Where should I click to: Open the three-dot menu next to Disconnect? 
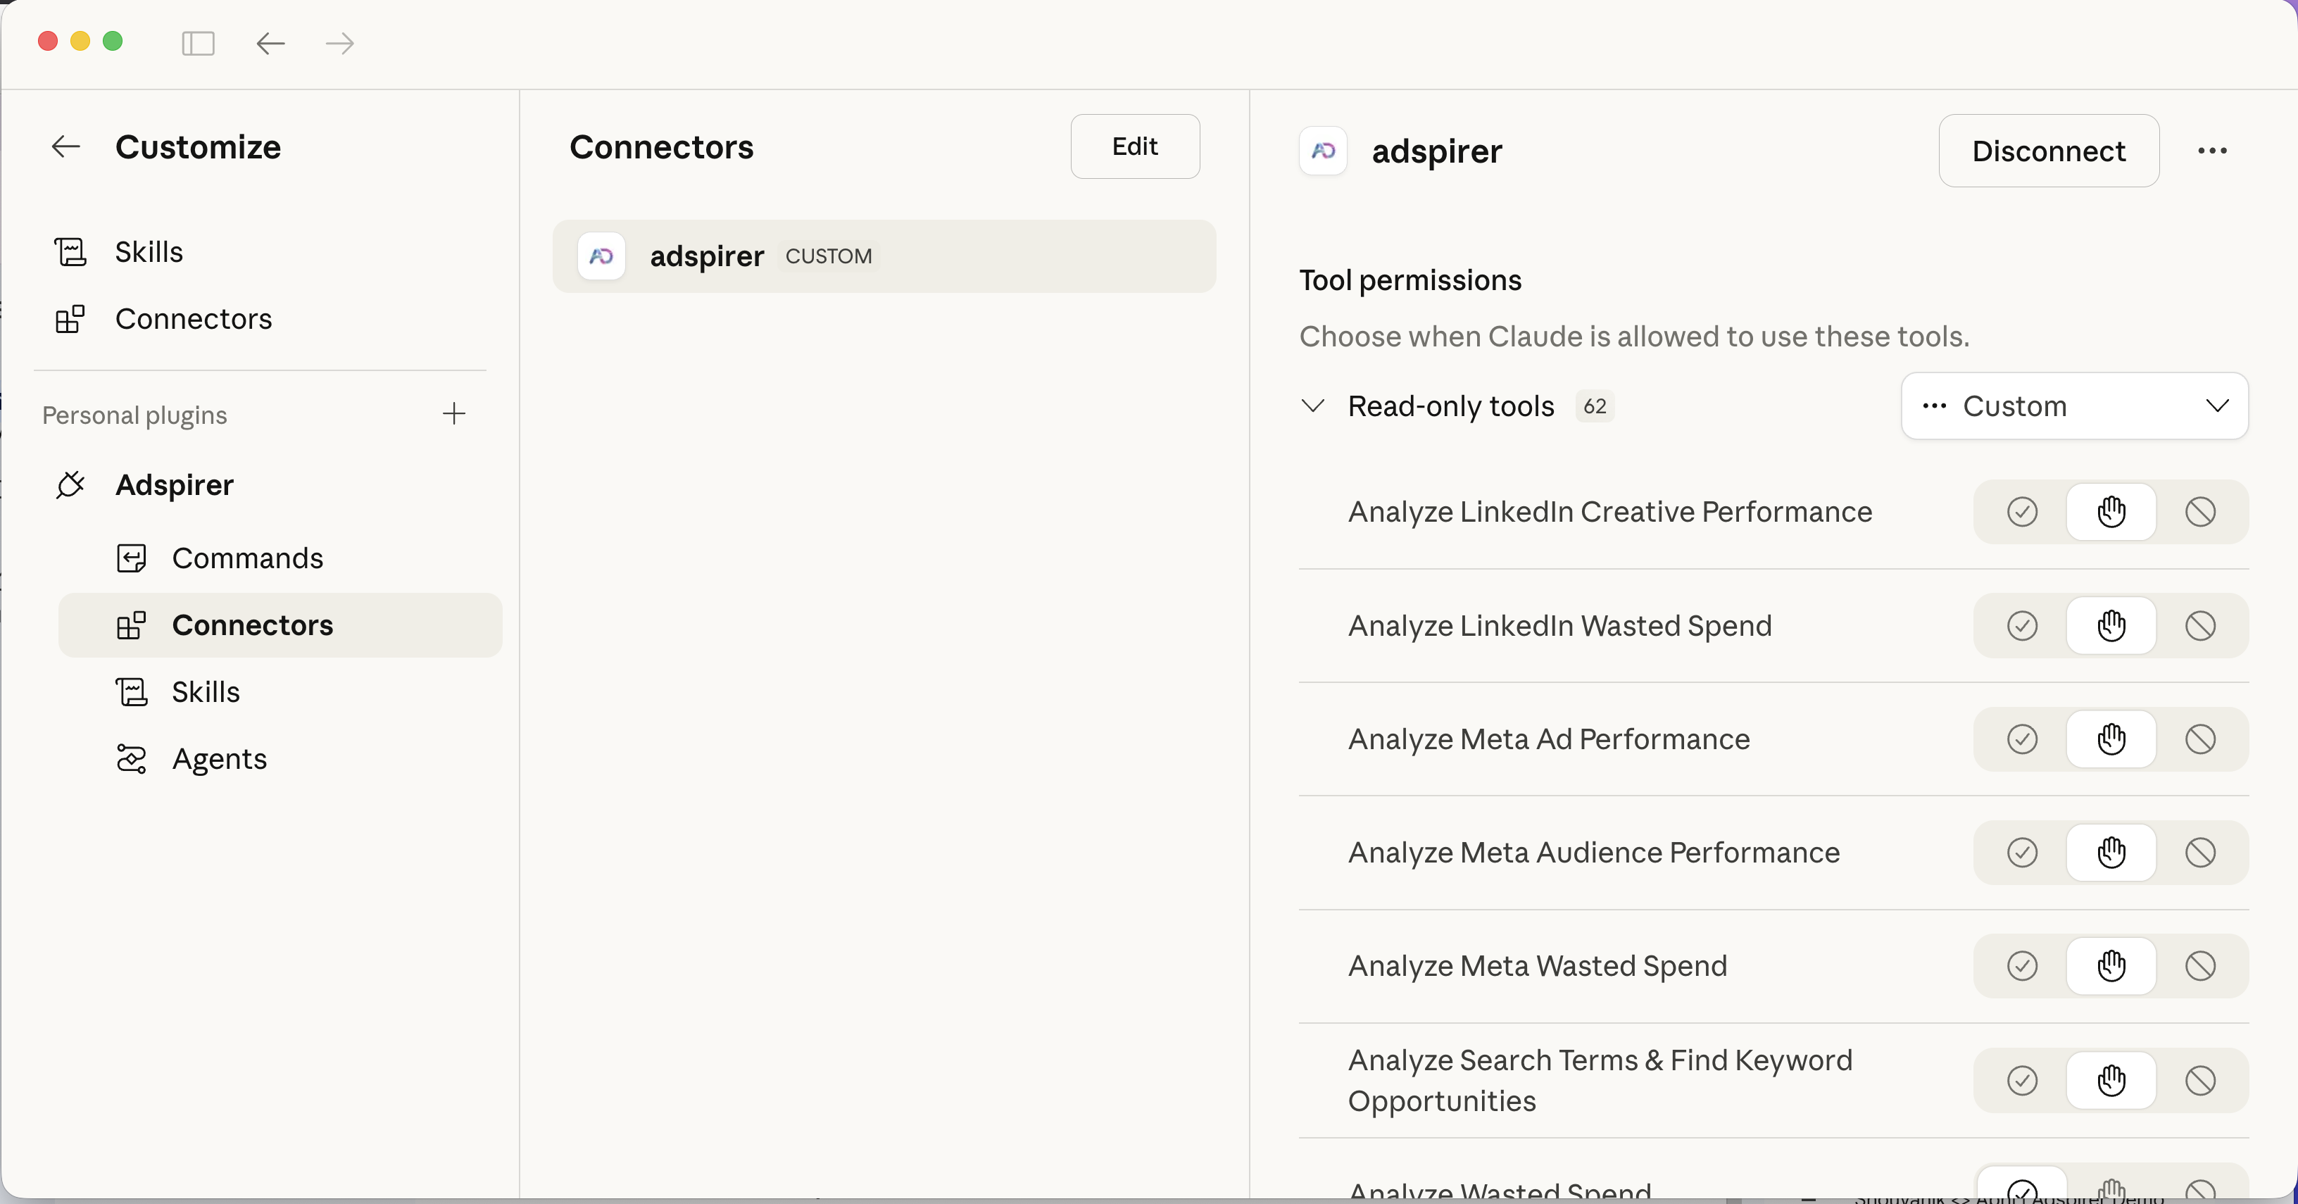click(2214, 151)
